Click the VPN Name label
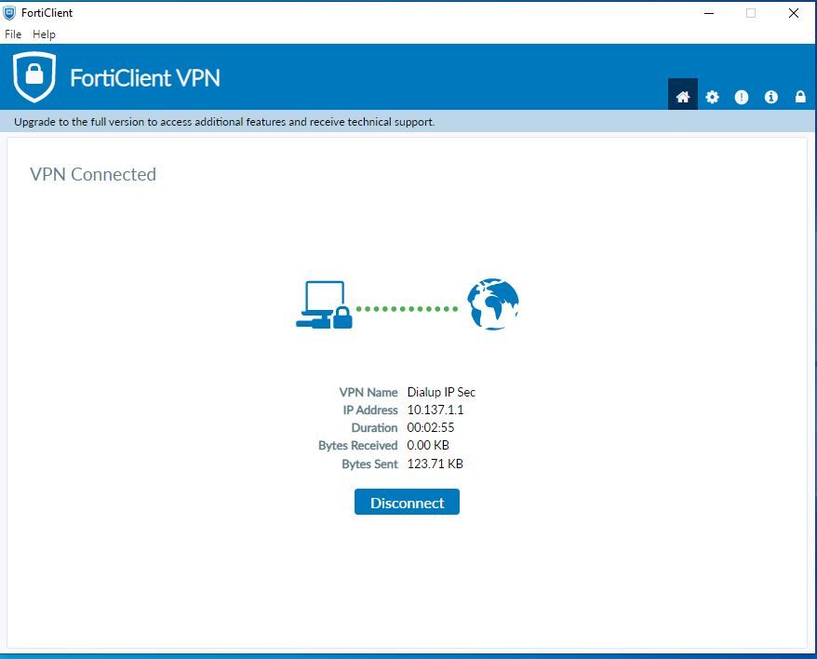The width and height of the screenshot is (817, 659). coord(368,392)
